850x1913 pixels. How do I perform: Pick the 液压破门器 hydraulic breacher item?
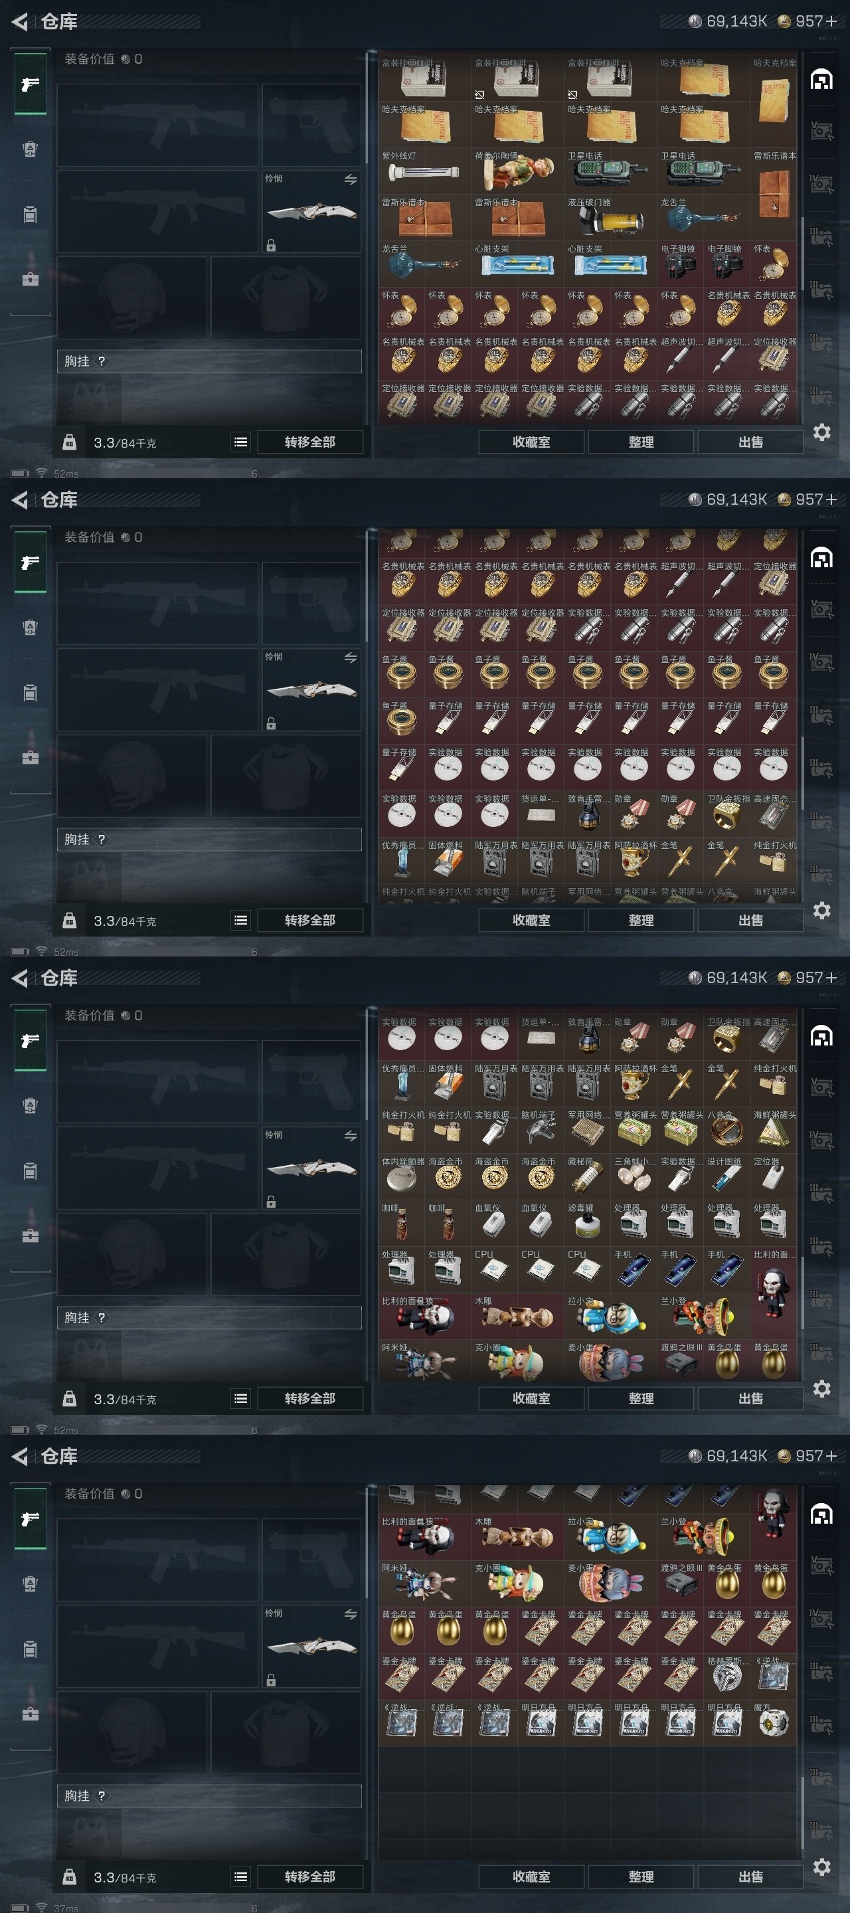(x=610, y=218)
